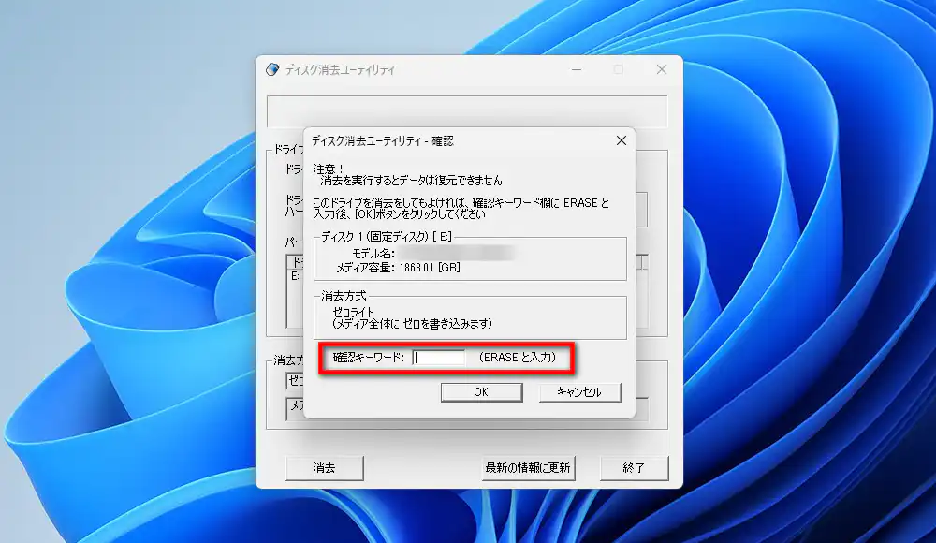Click 最新の情報に更新 to refresh drive info

tap(529, 467)
